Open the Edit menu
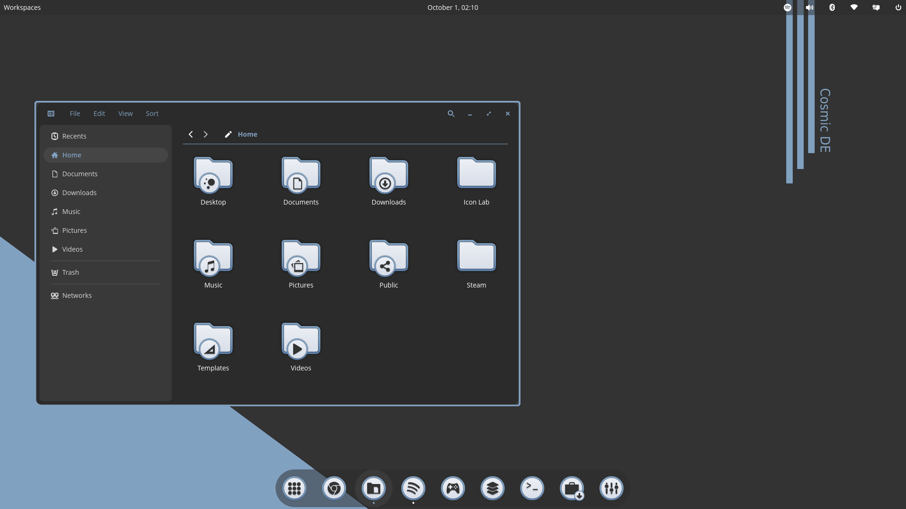 [99, 114]
